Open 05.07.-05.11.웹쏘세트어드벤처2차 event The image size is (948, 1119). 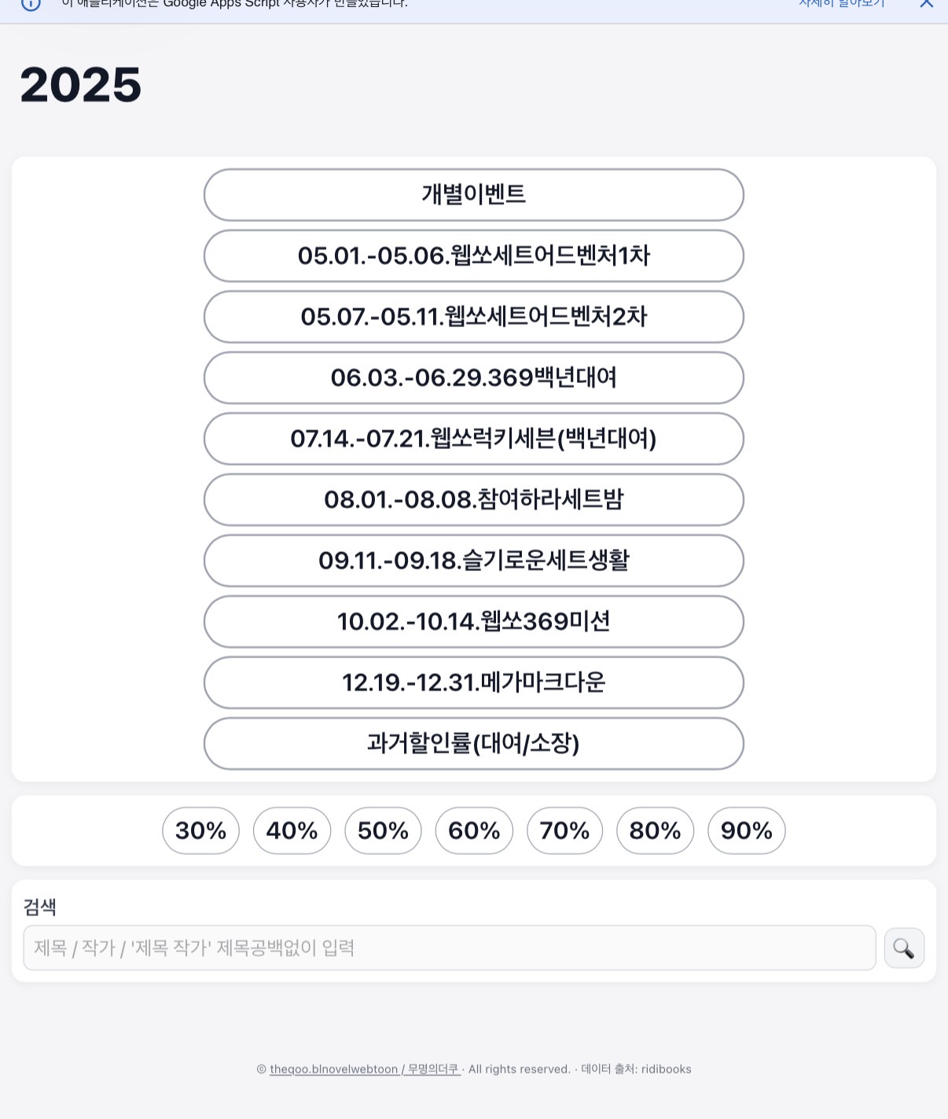474,317
